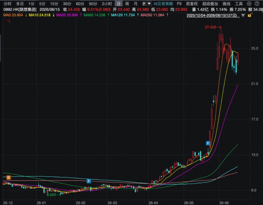Screen dimensions: 263x205
Task: Open the F9 deep info page
Action: coord(179,4)
